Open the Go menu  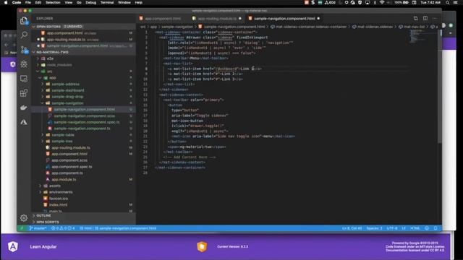(x=79, y=2)
